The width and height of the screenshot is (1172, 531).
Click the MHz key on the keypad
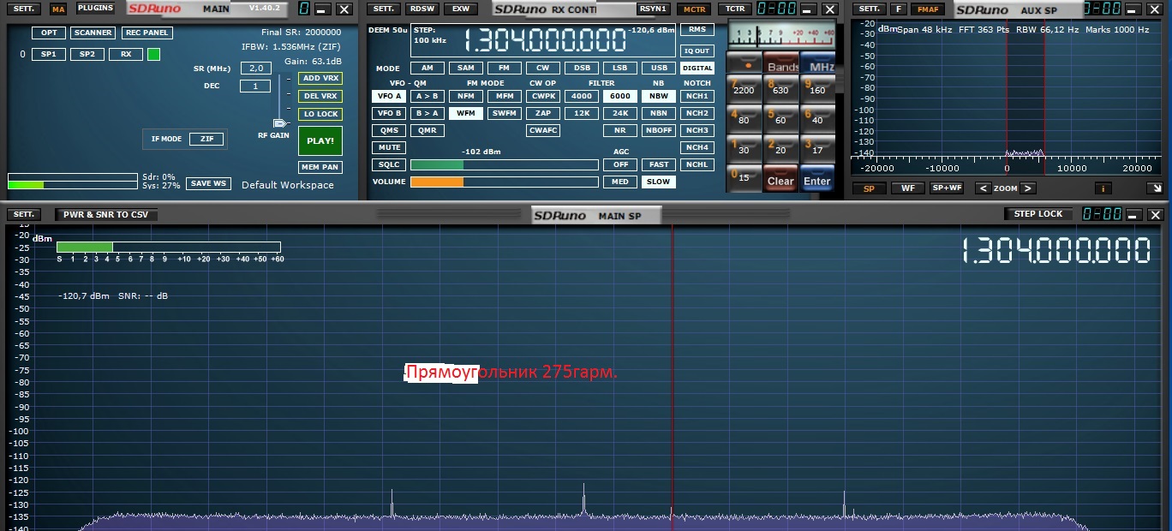click(819, 64)
